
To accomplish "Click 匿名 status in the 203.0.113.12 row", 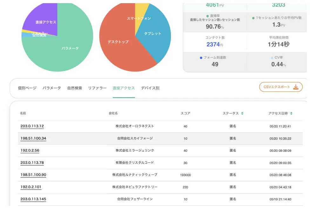I will coord(233,126).
